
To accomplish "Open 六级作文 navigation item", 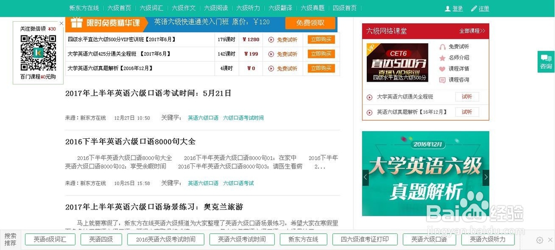I will (184, 8).
